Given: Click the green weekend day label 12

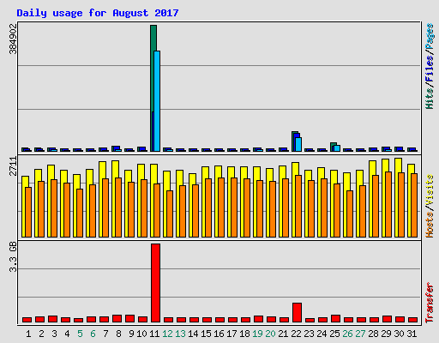Looking at the screenshot, I should [x=167, y=334].
